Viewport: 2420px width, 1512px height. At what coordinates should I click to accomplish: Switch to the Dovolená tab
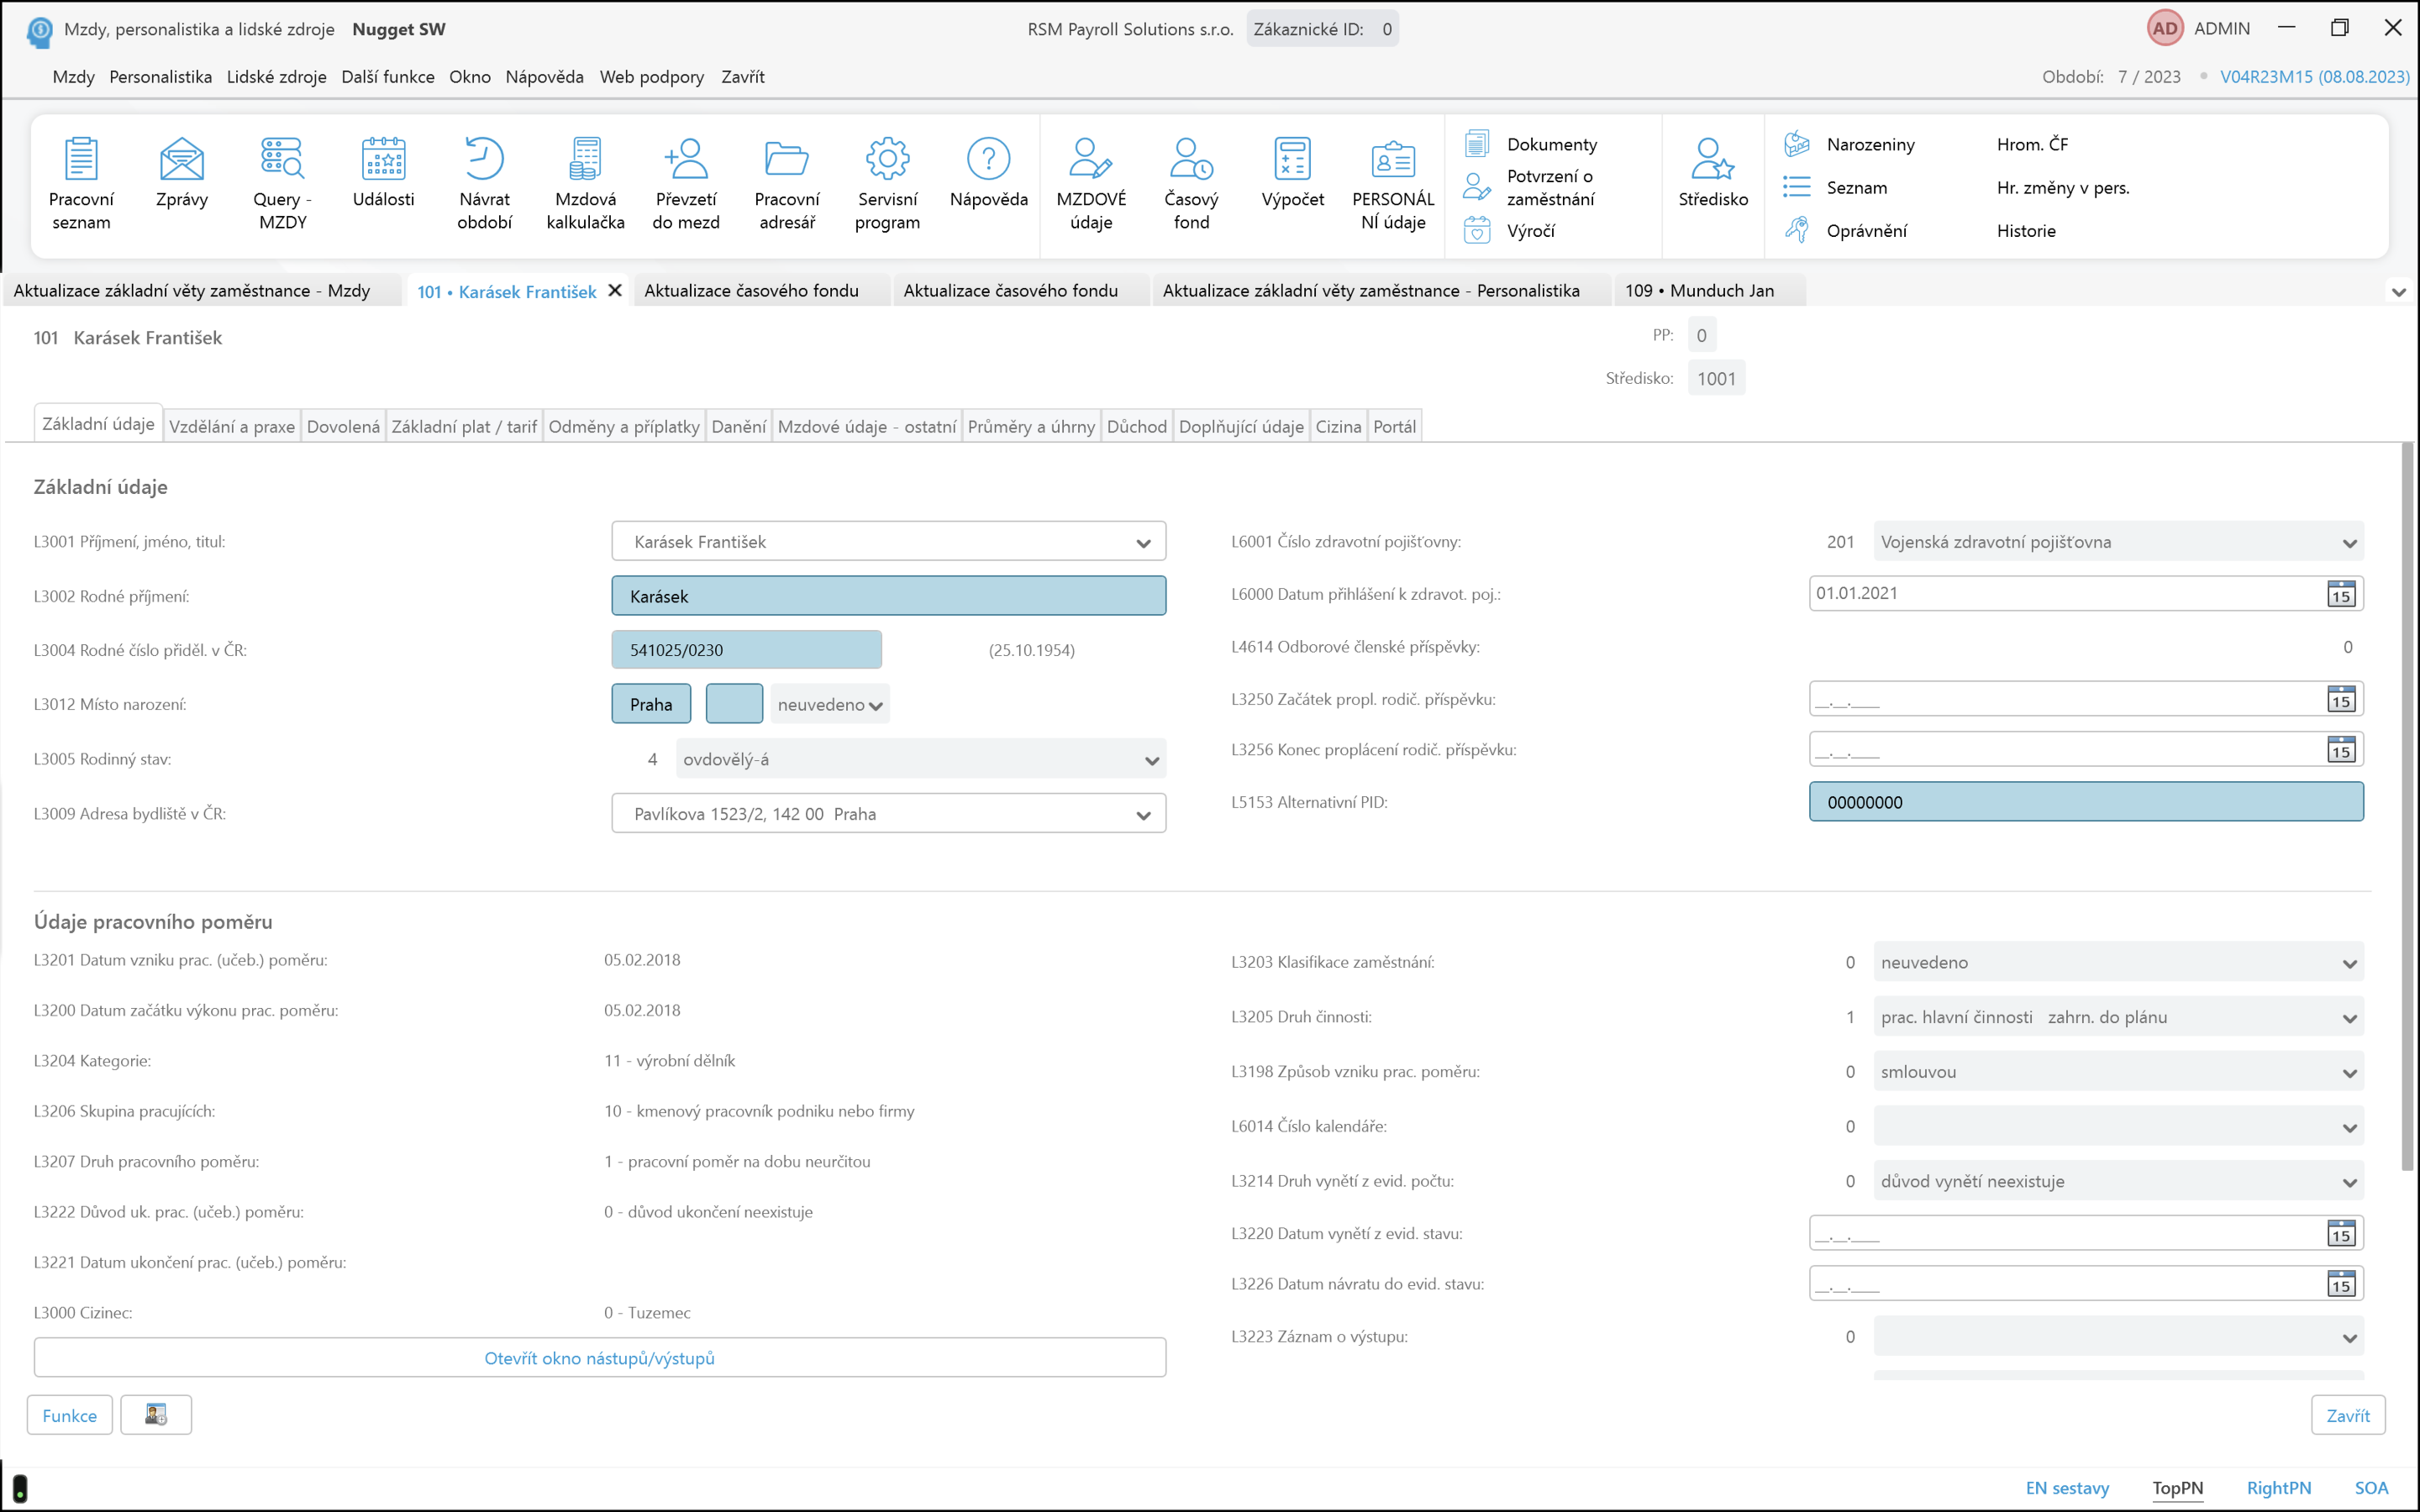343,427
